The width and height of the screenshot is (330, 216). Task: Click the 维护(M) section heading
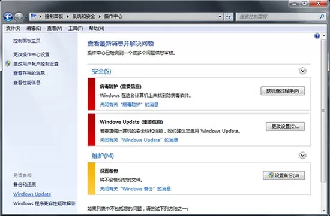[103, 156]
